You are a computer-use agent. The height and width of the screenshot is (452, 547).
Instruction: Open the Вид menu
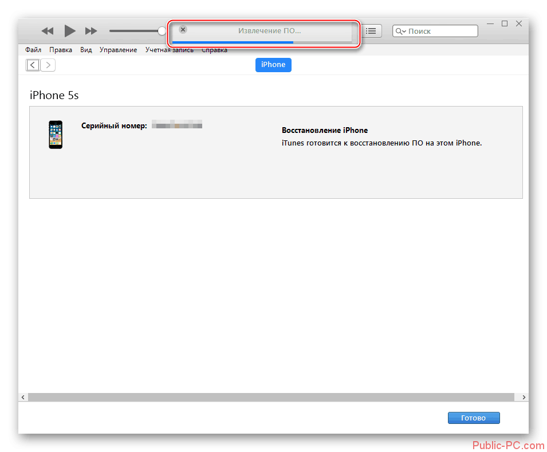(86, 50)
